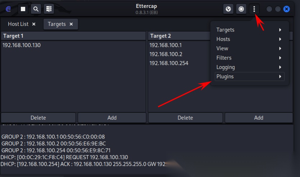The height and width of the screenshot is (177, 300).
Task: Click Add under Target 2 list
Action: [259, 117]
